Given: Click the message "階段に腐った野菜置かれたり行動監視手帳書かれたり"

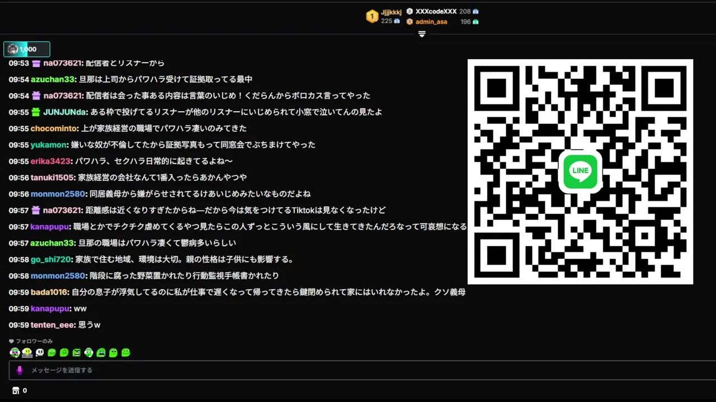Looking at the screenshot, I should coord(184,276).
